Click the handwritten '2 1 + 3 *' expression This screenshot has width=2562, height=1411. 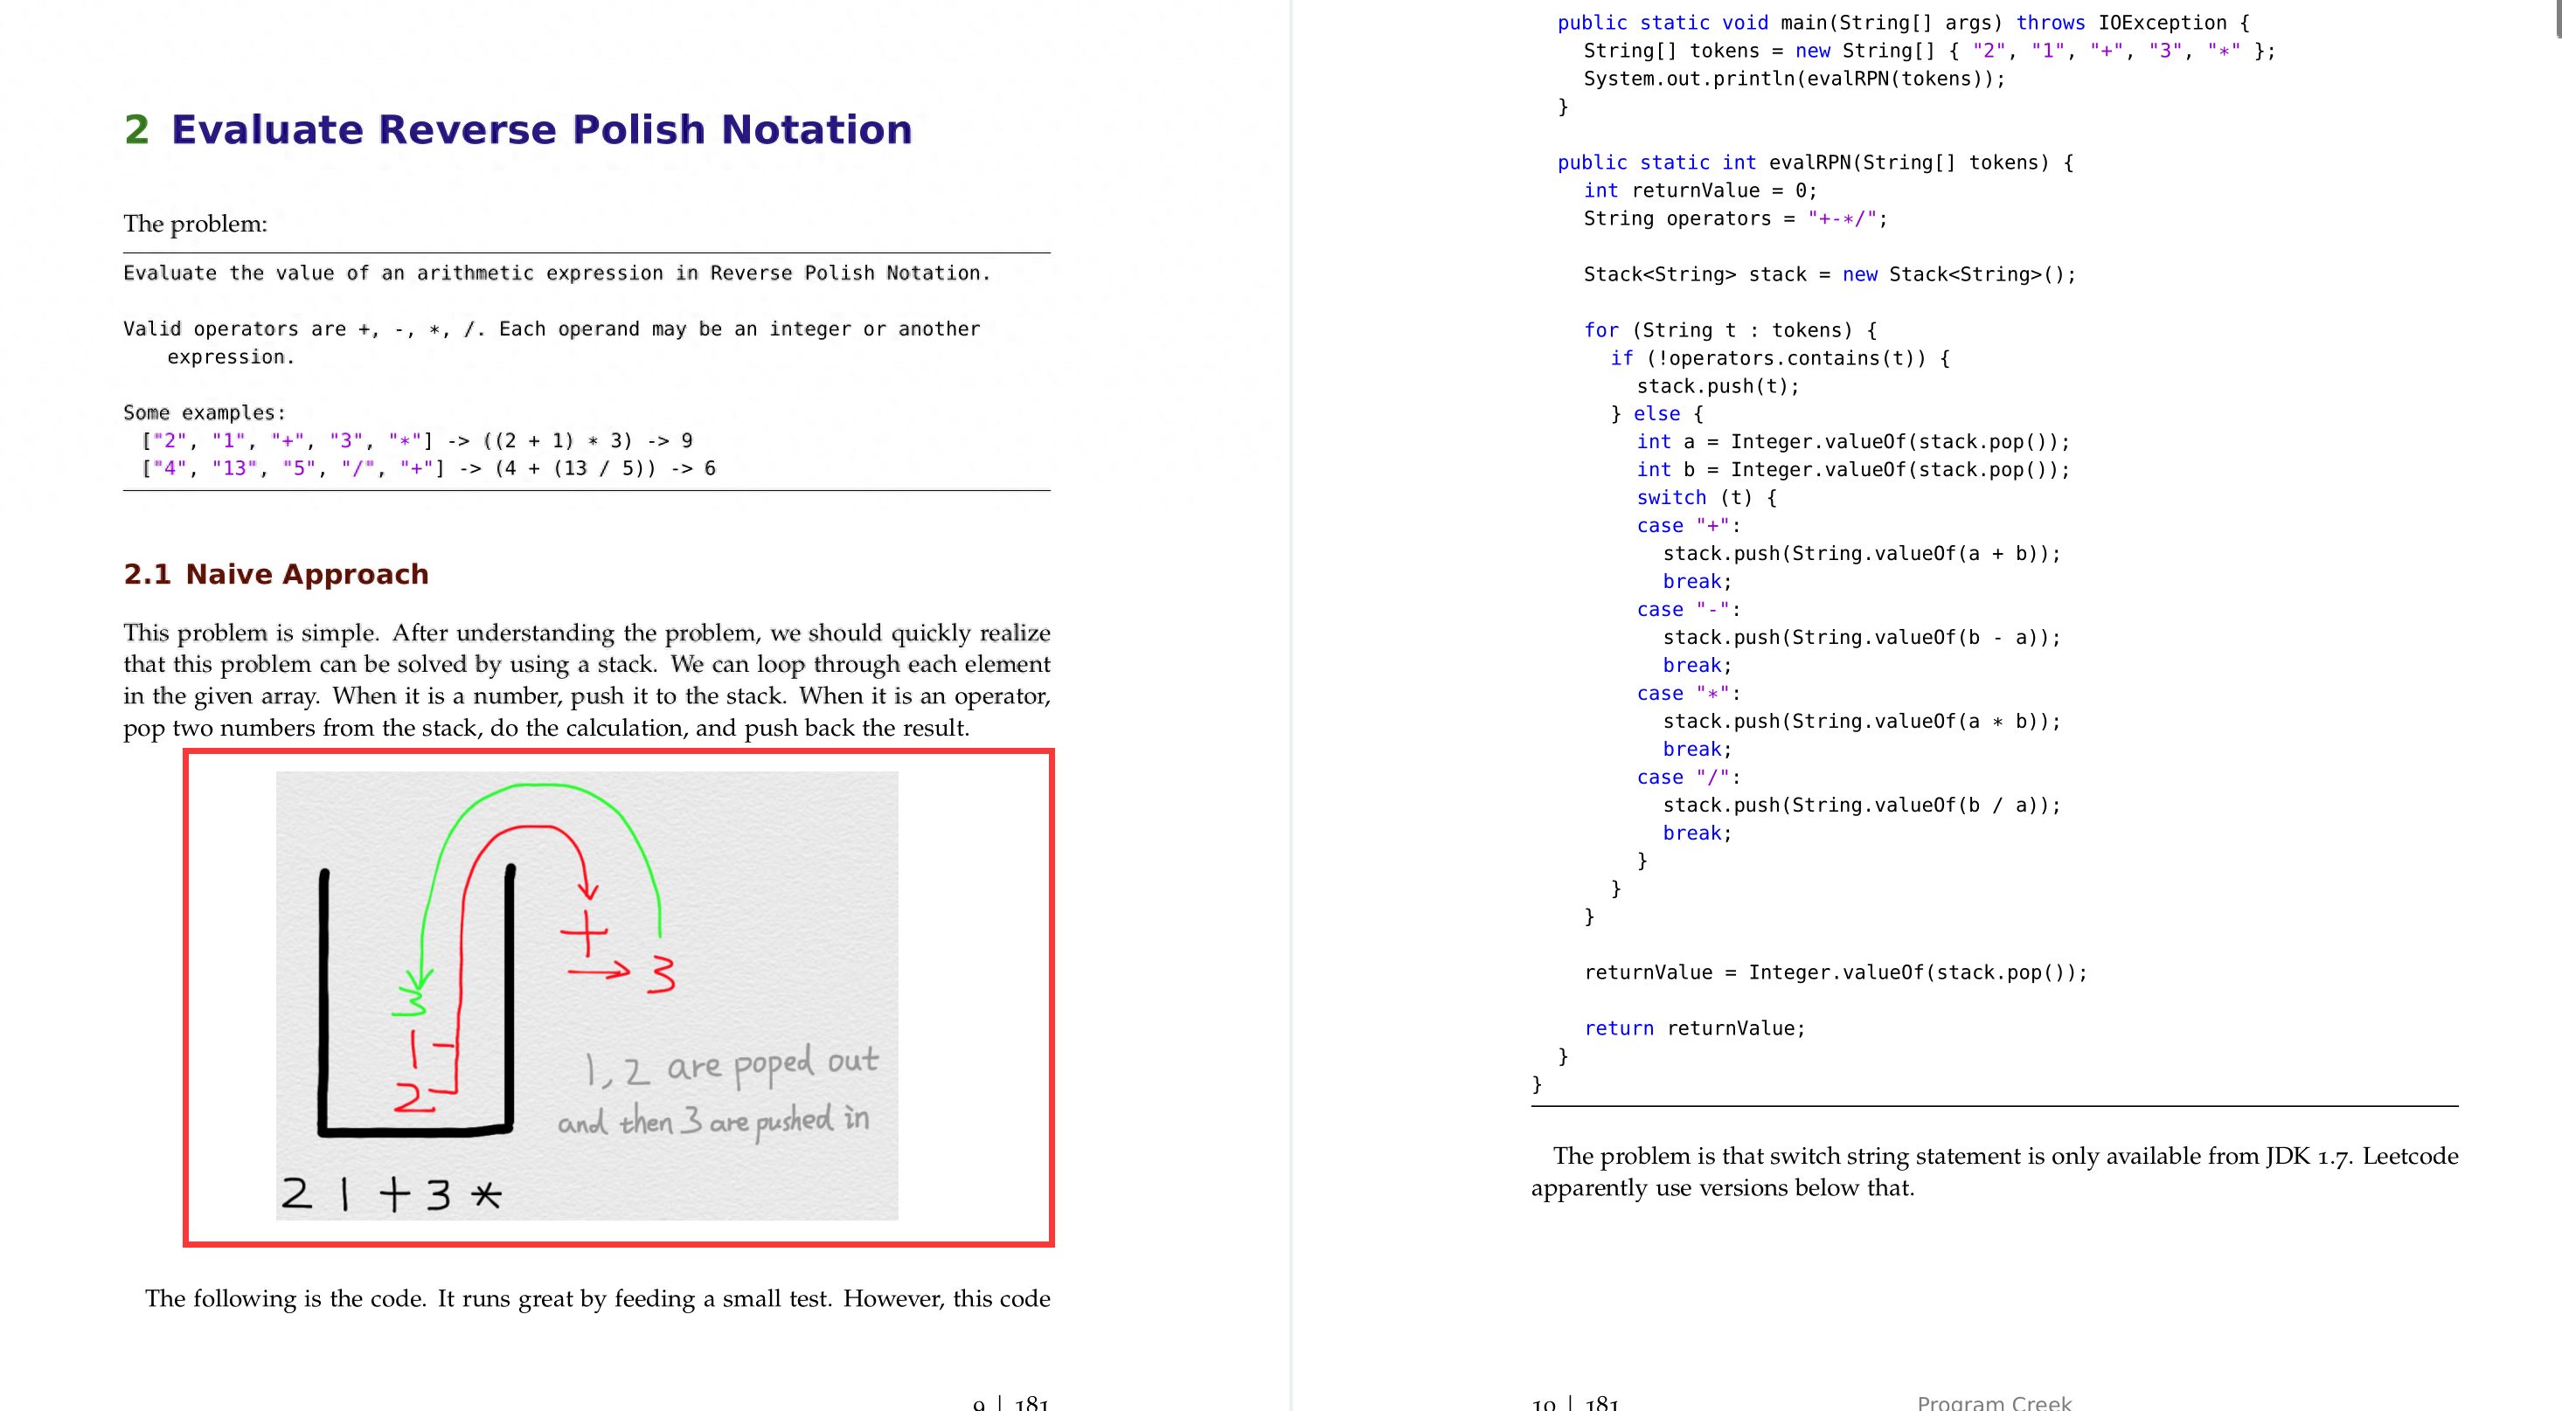pyautogui.click(x=391, y=1193)
